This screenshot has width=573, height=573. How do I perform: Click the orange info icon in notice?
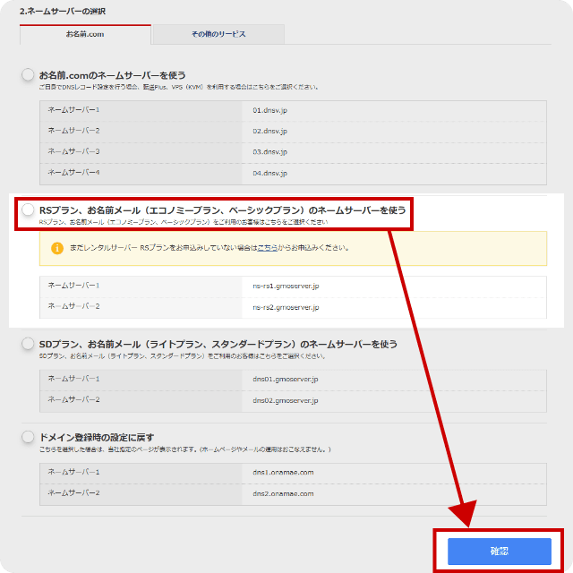coord(57,248)
